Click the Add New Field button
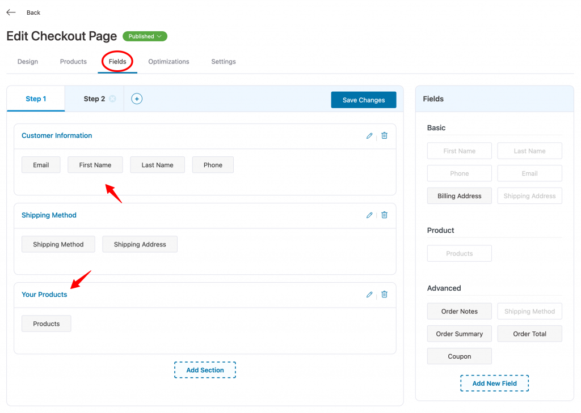Viewport: 581px width, 413px height. point(494,384)
